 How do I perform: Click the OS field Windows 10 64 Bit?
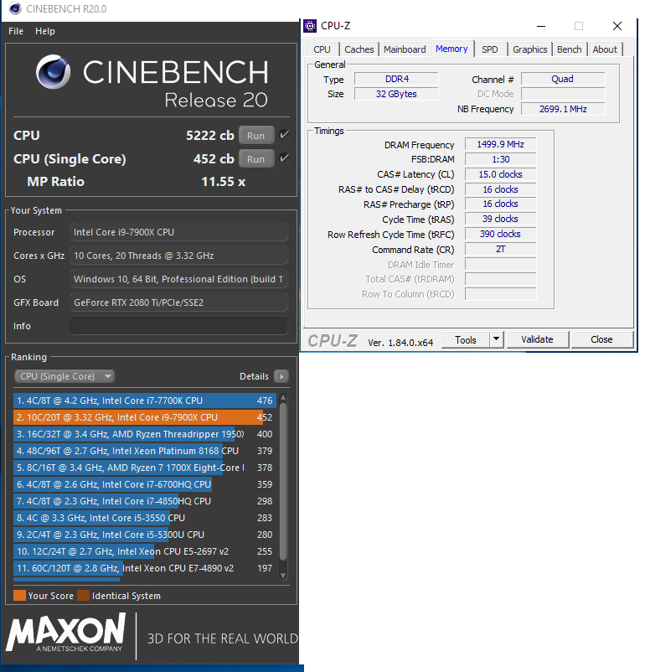point(178,279)
